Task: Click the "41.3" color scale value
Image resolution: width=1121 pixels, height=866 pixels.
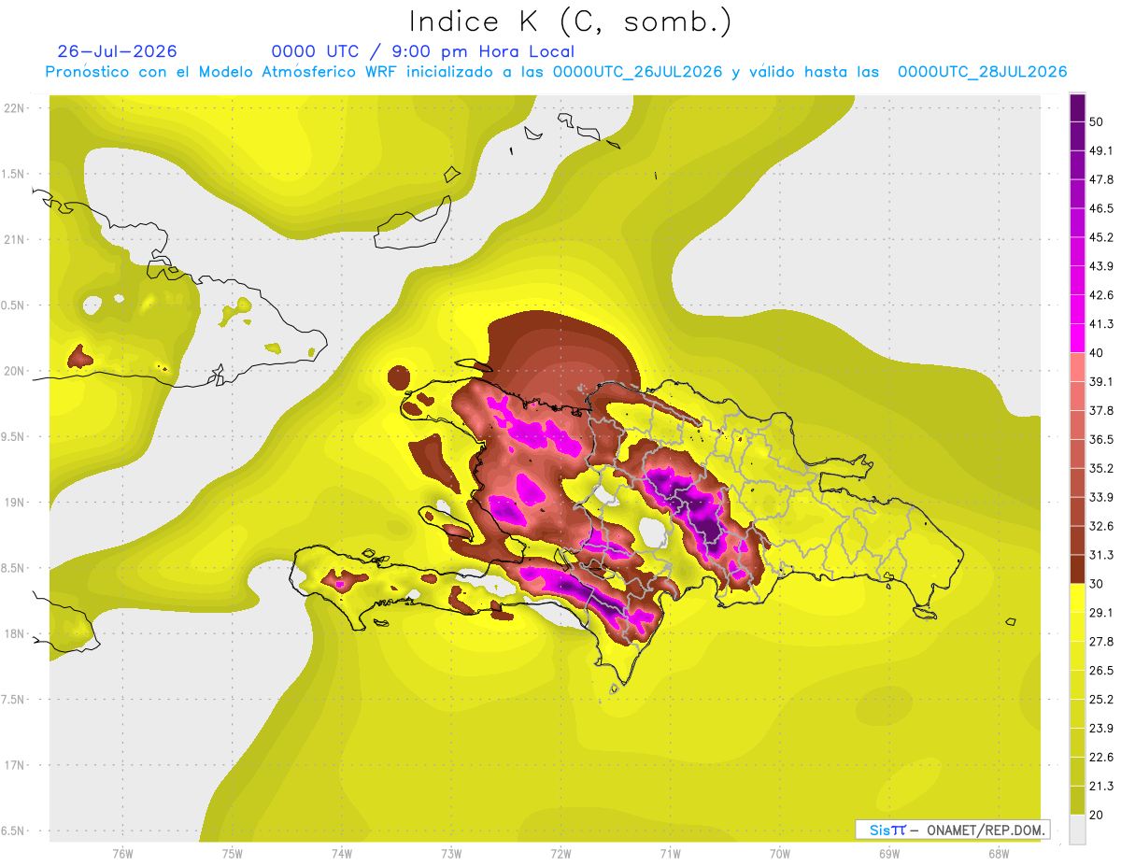Action: [1101, 324]
